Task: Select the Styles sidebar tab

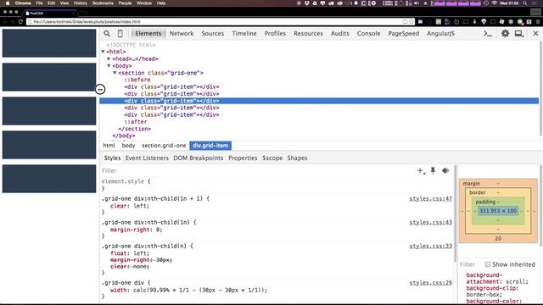Action: pos(112,158)
